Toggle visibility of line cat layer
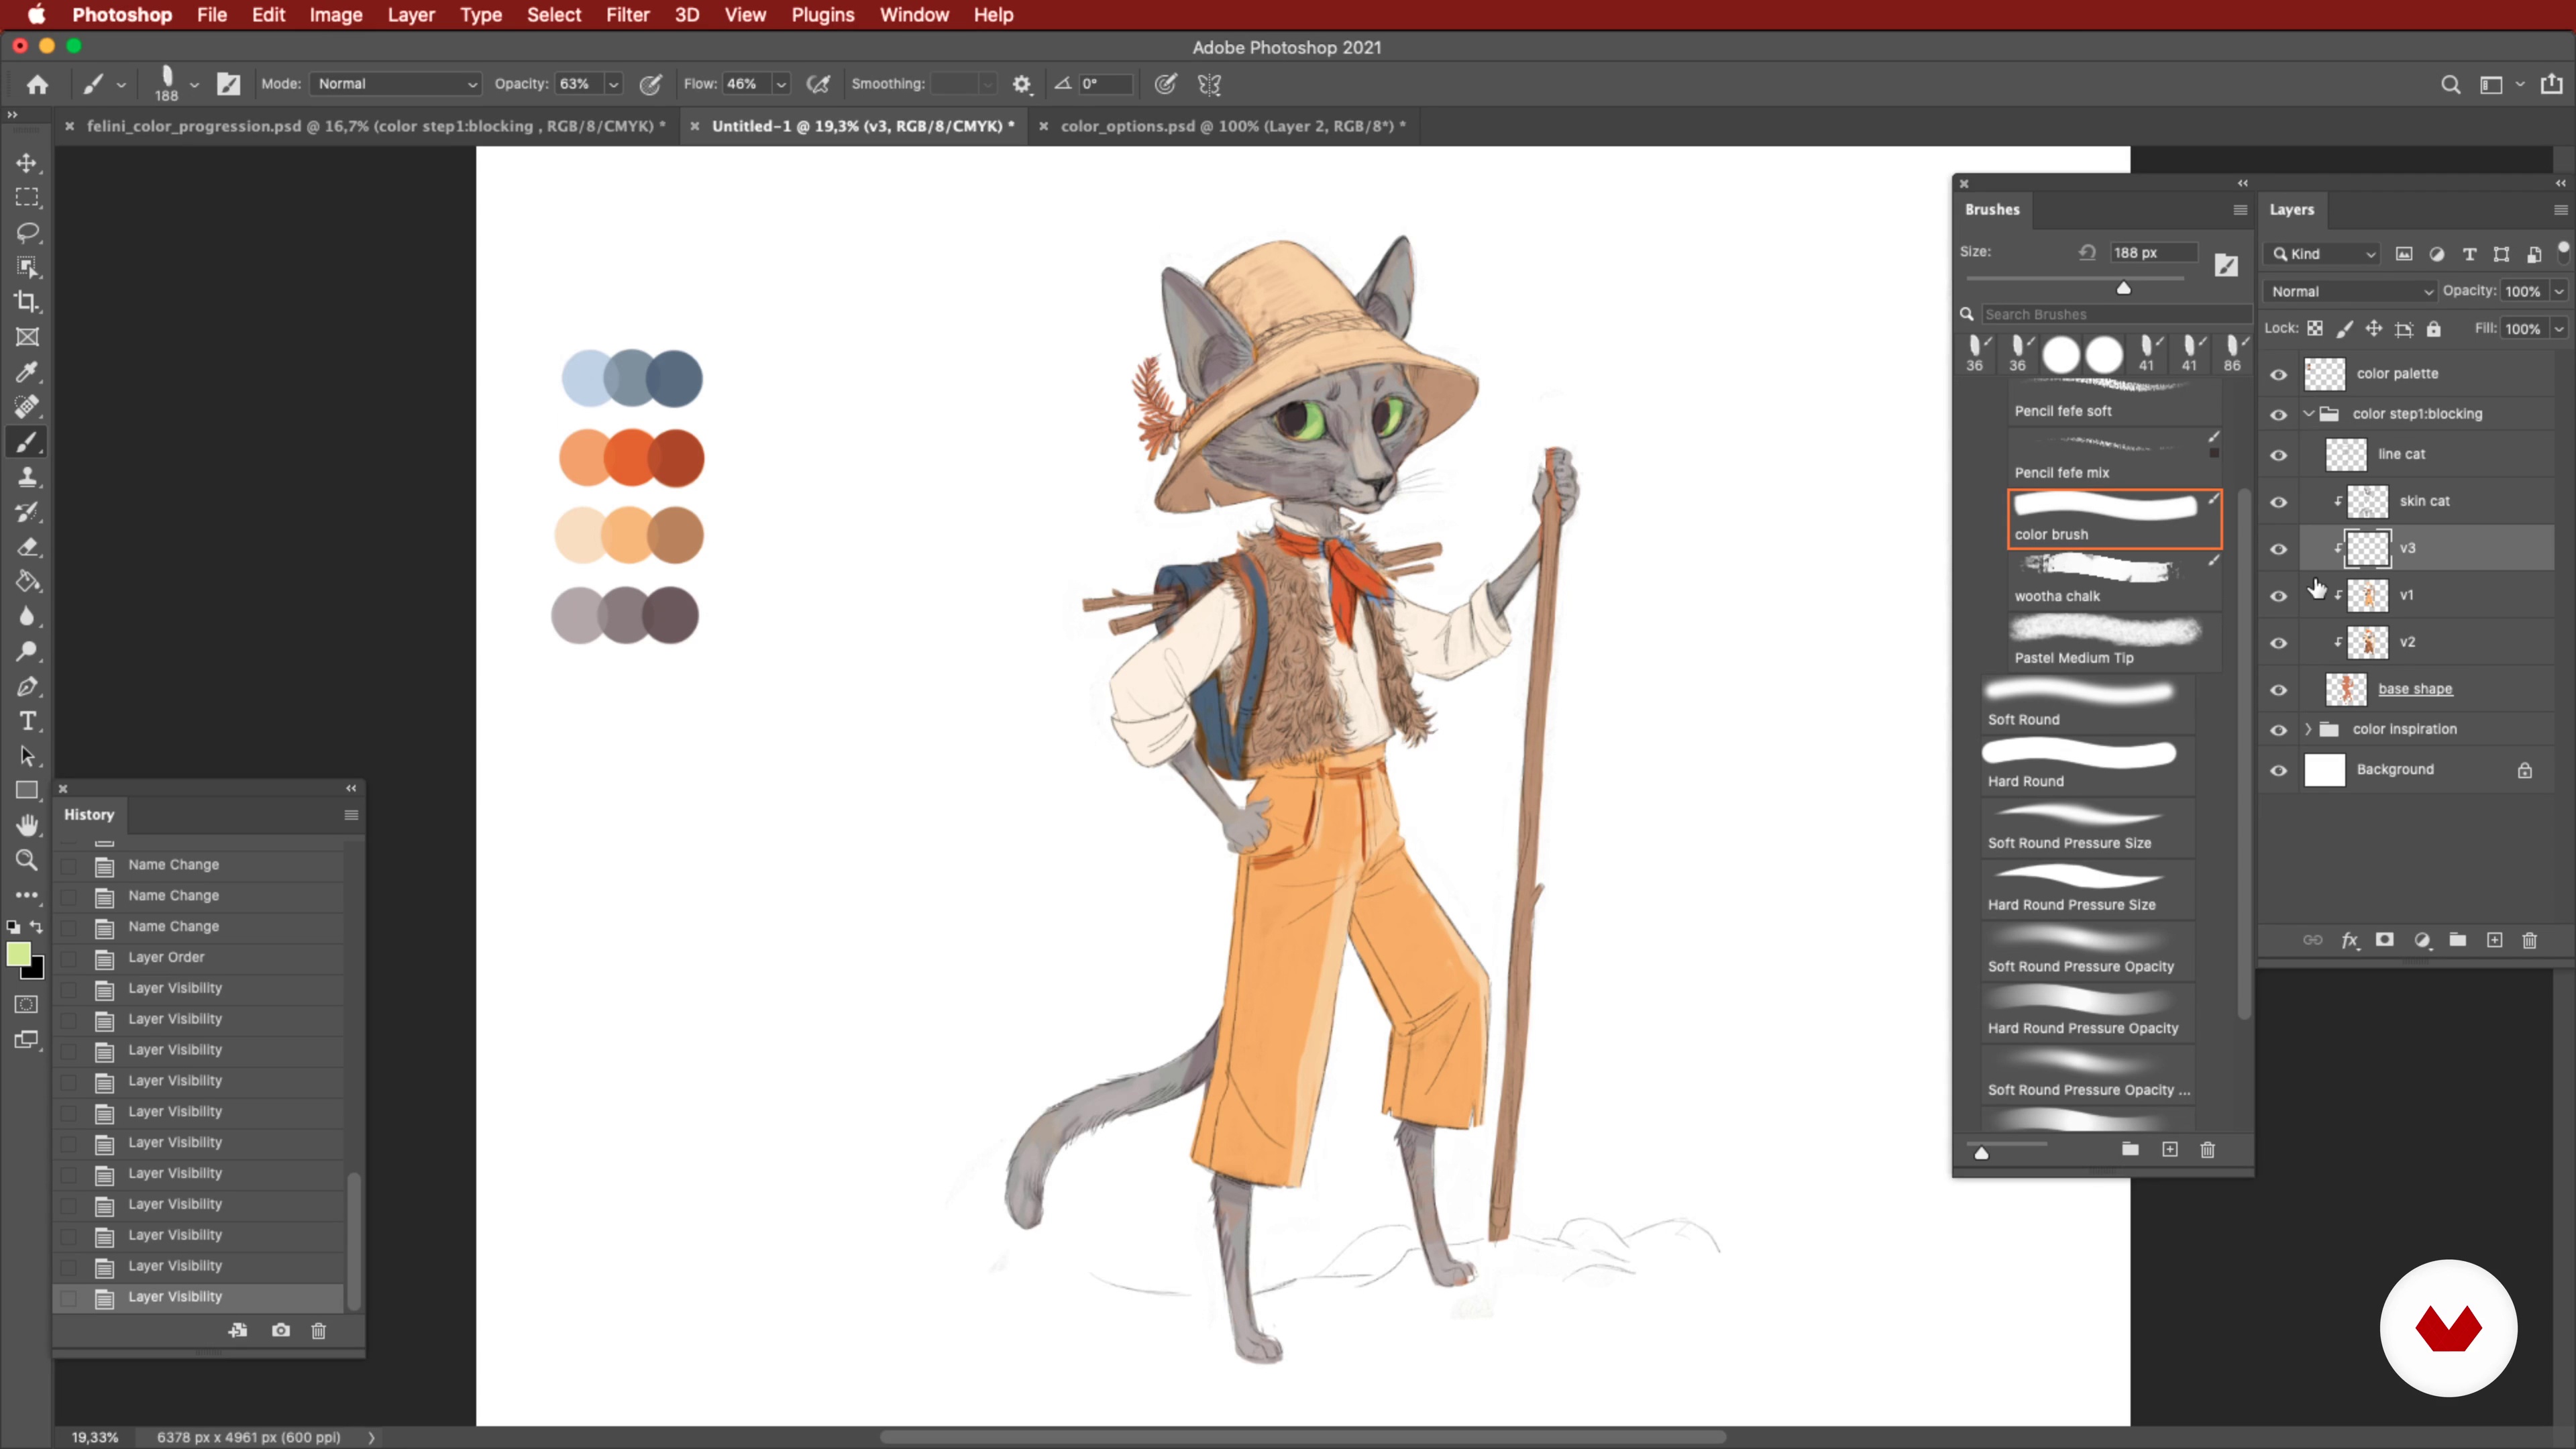 coord(2278,455)
